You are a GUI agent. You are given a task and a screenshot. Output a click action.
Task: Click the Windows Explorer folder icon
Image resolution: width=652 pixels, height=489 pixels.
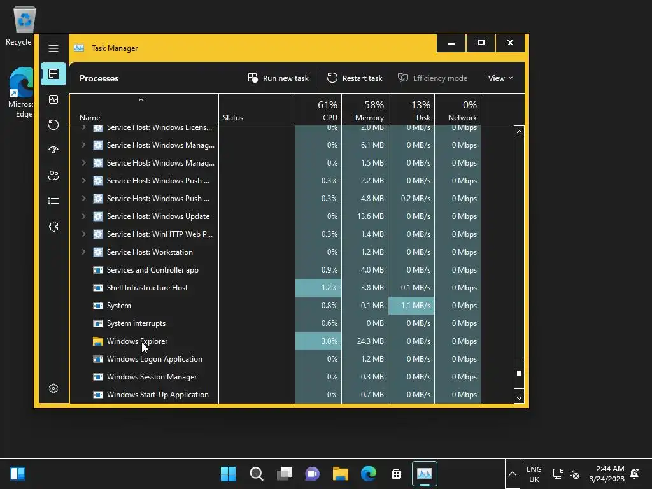point(97,341)
